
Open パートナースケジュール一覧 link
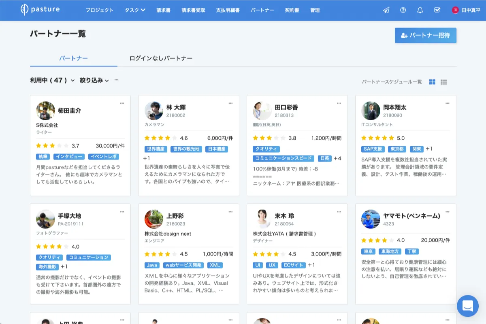[392, 82]
